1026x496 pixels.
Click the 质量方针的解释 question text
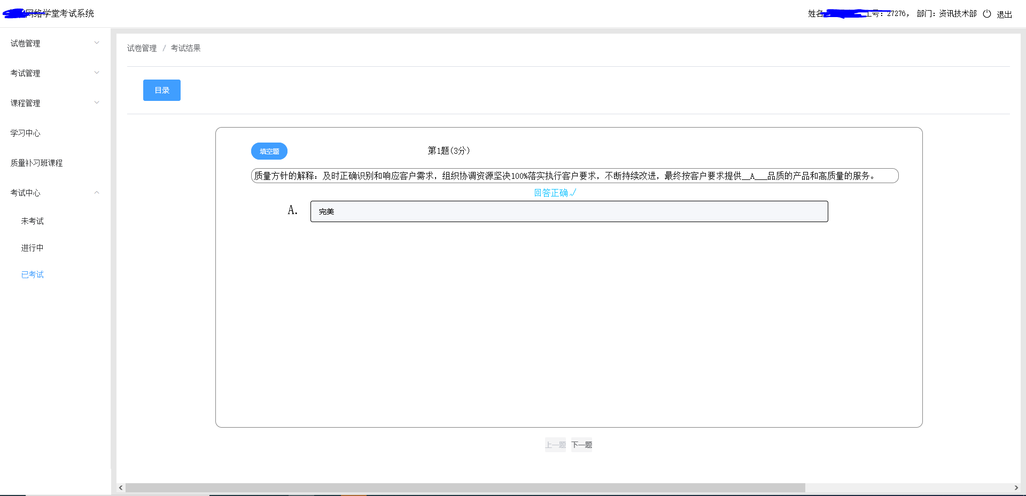point(575,176)
